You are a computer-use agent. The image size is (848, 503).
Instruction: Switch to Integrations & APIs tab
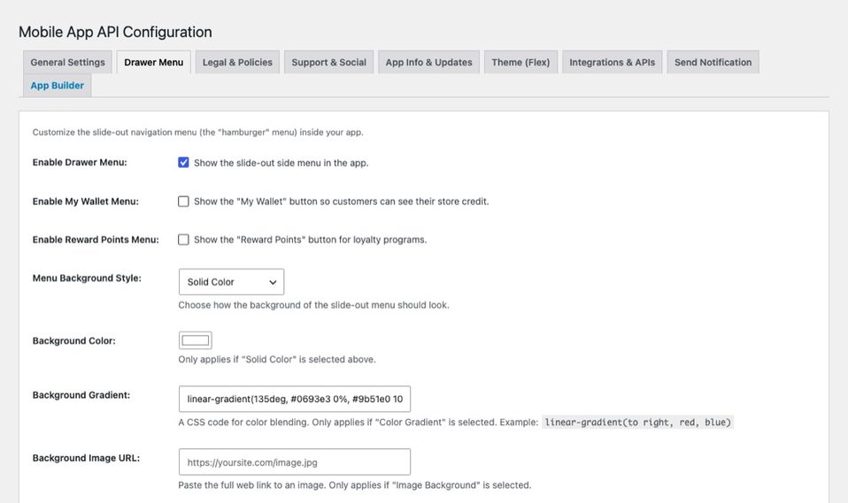(613, 62)
